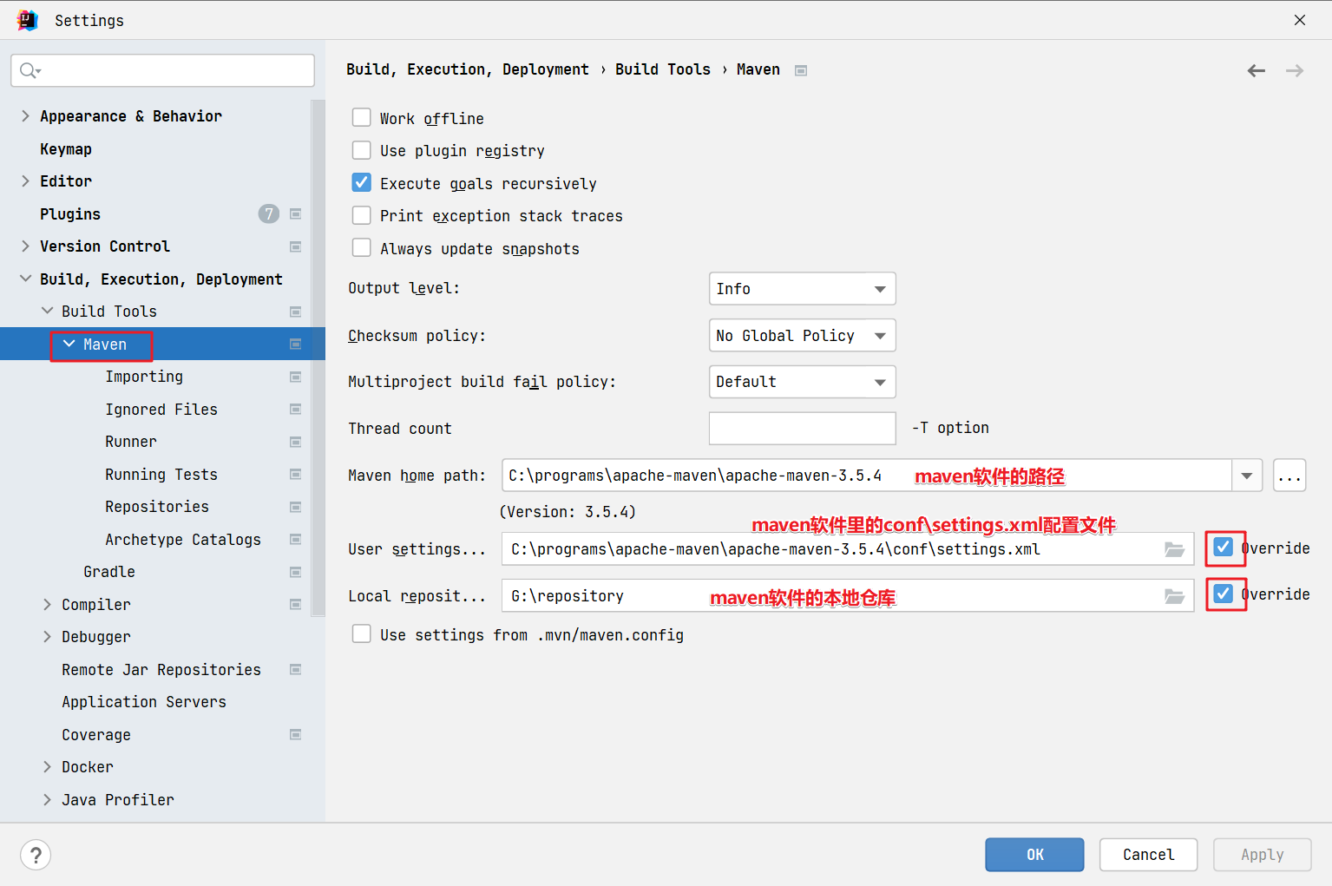Click Build Tools in the breadcrumb
Screen dimensions: 1332x886
point(663,69)
